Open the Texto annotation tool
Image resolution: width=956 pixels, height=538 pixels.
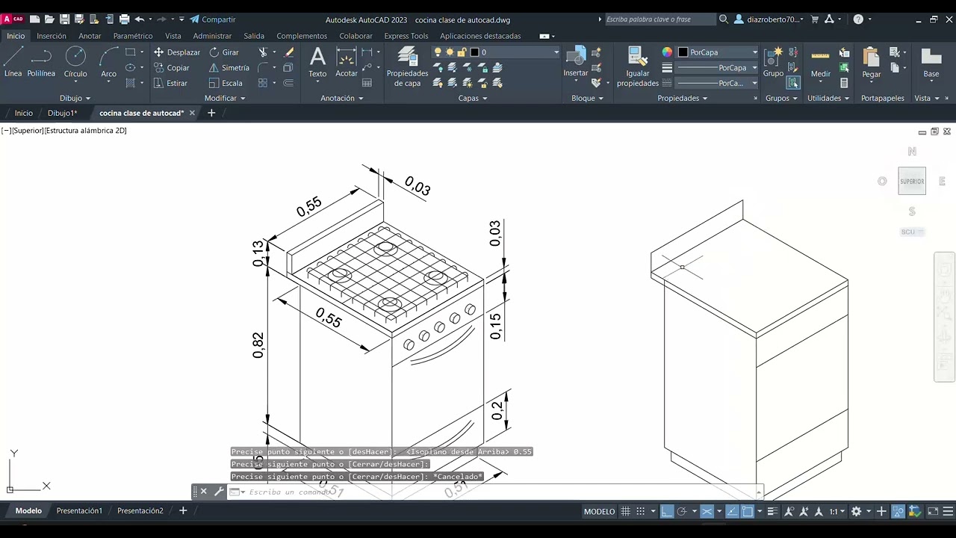317,61
